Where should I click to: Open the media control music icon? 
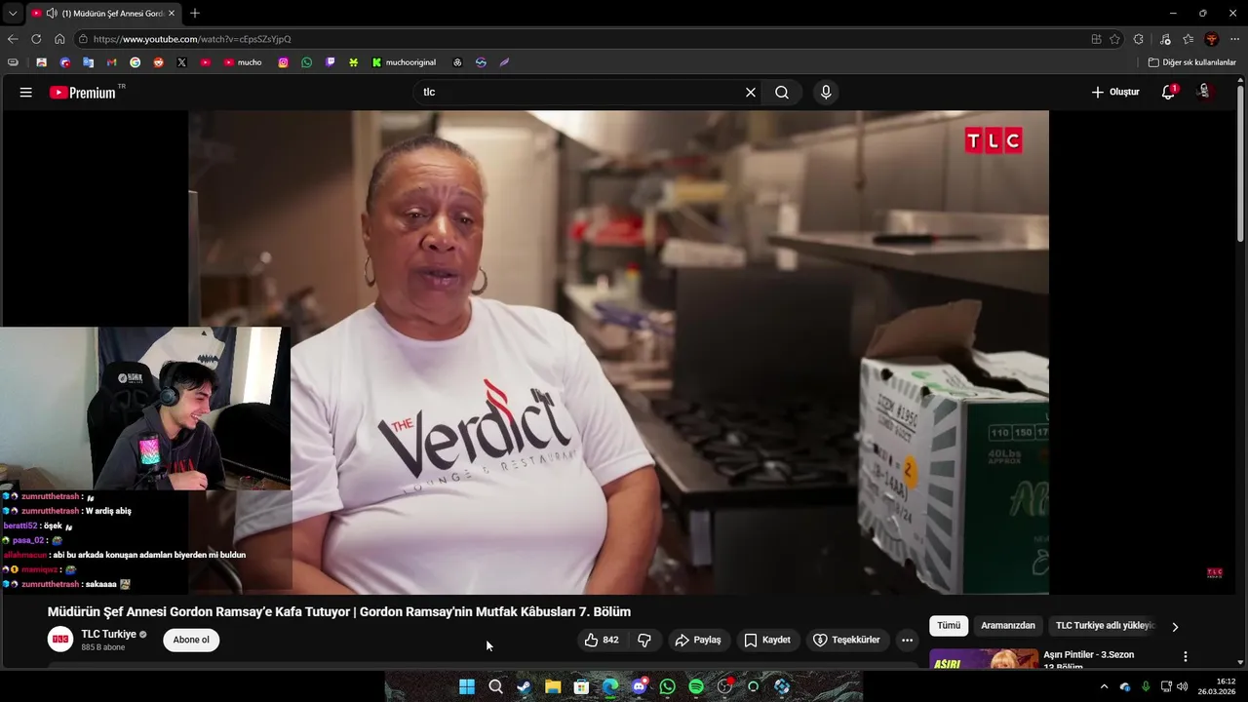(x=1165, y=39)
